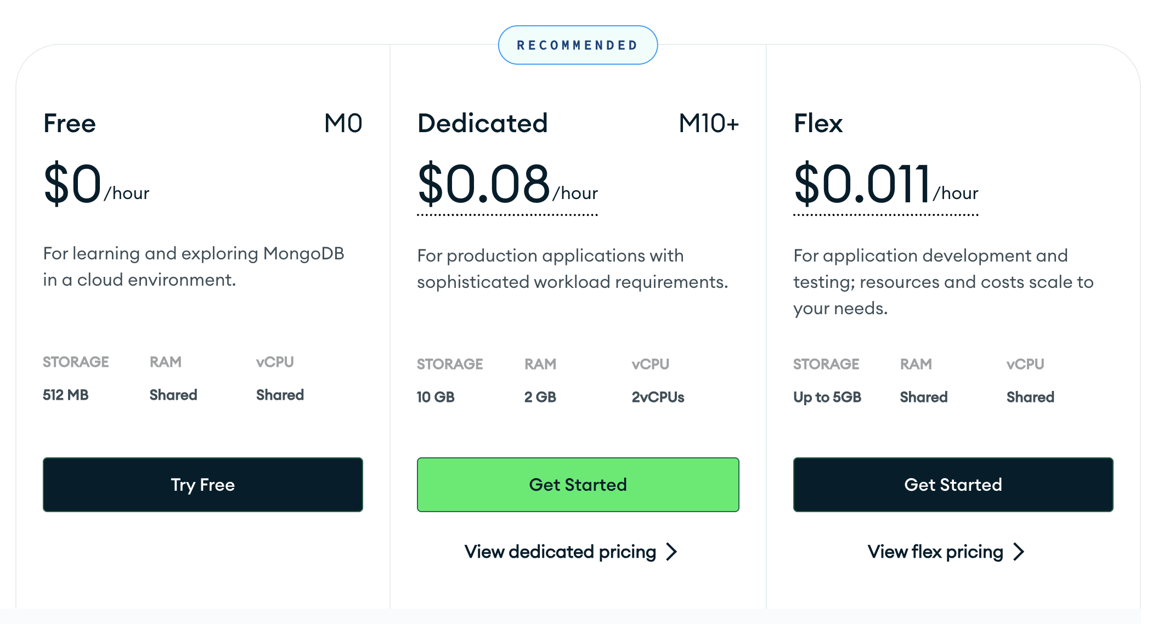Select the Flex plan heading
Image resolution: width=1152 pixels, height=624 pixels.
coord(818,123)
